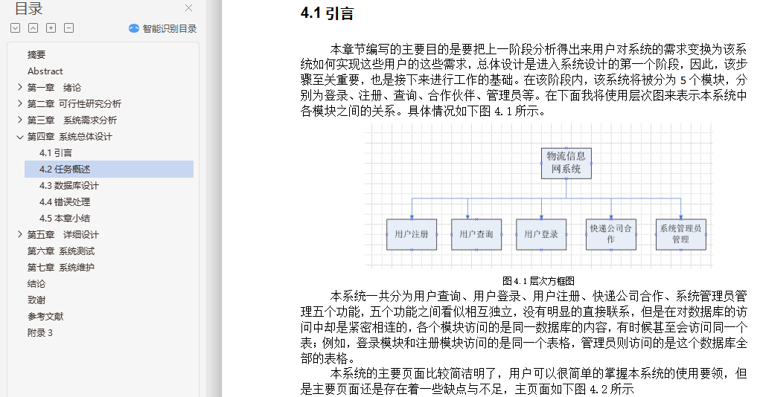Jump to 第五章 详细设计 heading
This screenshot has width=760, height=397.
[x=63, y=235]
